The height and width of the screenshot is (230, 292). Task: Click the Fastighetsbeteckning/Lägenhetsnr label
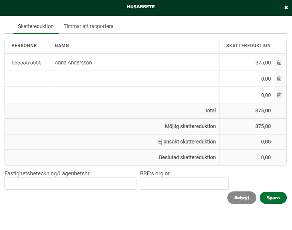pos(47,173)
